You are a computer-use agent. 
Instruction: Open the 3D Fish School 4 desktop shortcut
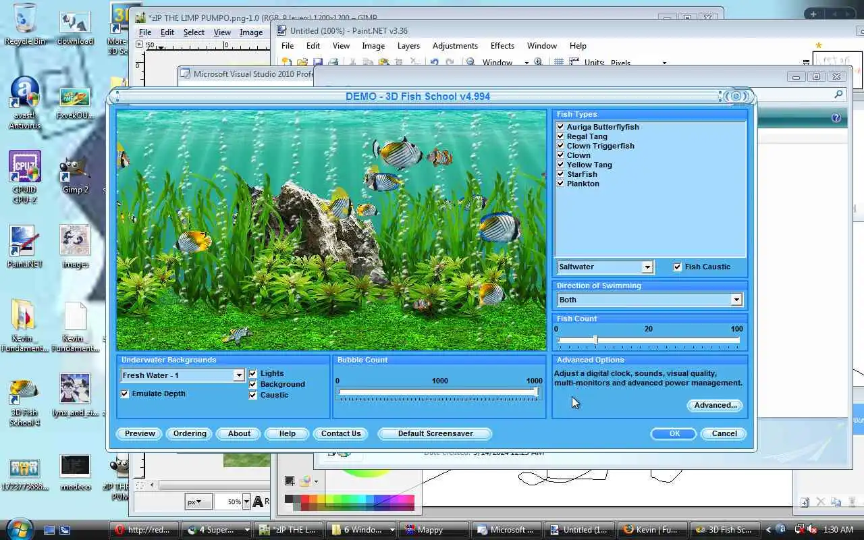25,403
